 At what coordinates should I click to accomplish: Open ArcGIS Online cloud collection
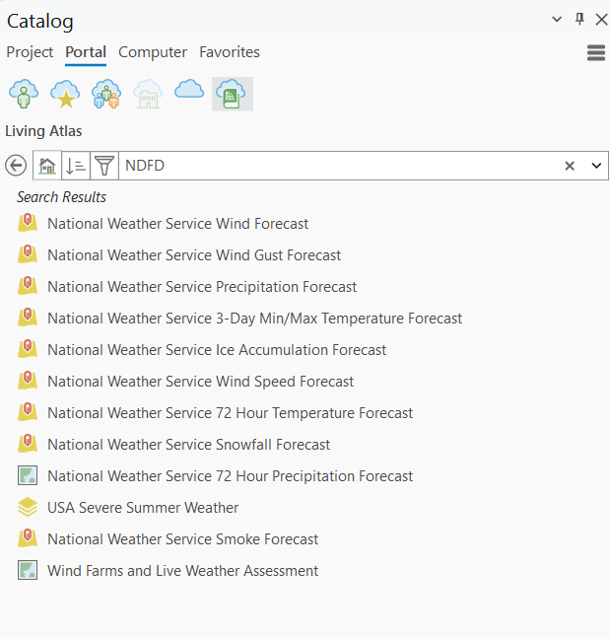(x=189, y=90)
